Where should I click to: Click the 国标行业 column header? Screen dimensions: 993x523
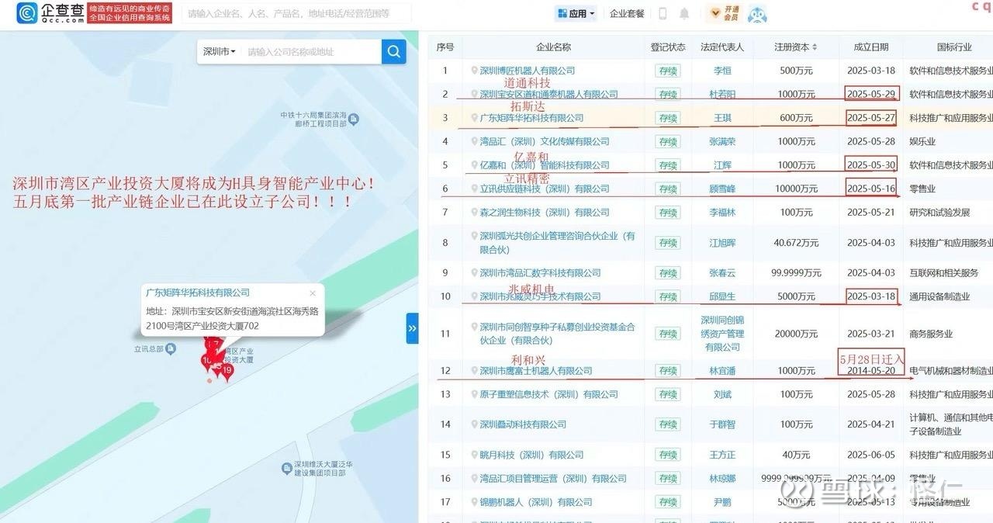(x=954, y=47)
